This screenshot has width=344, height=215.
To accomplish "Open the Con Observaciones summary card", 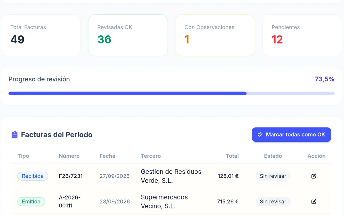I will pyautogui.click(x=215, y=35).
